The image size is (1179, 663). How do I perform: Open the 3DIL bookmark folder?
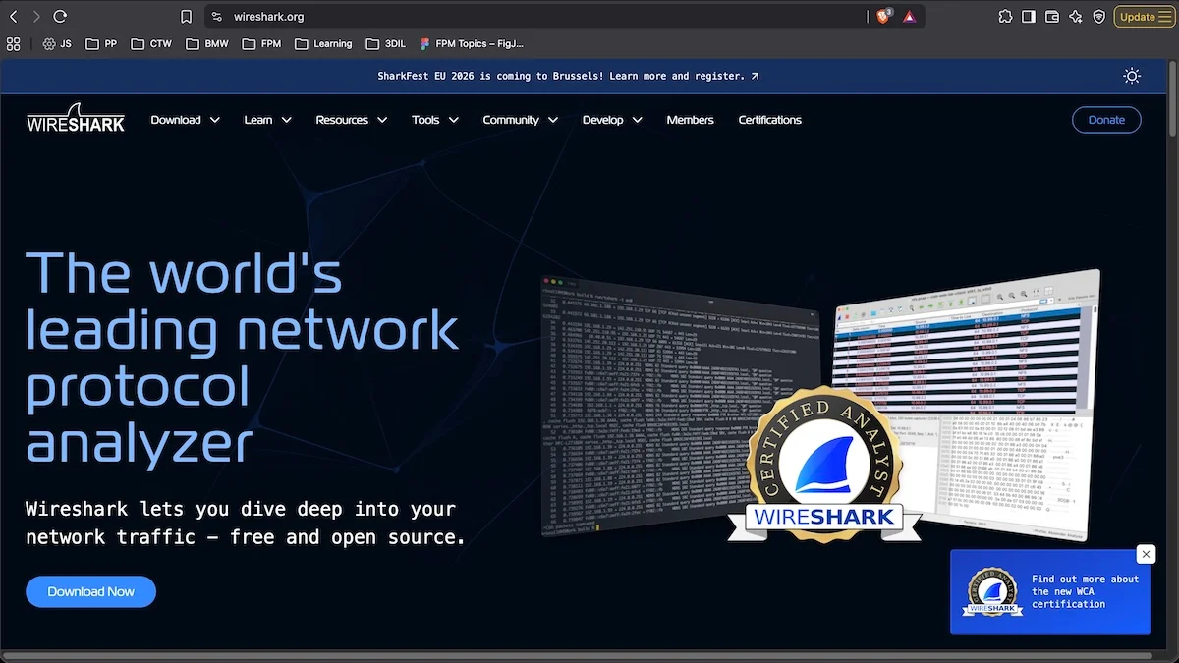[386, 43]
